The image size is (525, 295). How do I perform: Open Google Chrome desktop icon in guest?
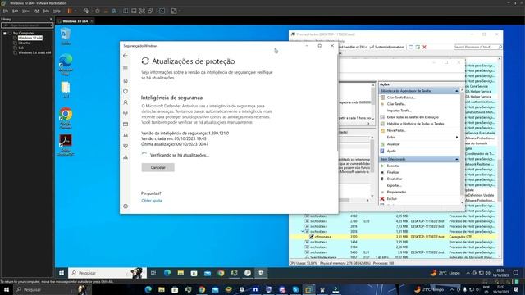[x=66, y=118]
